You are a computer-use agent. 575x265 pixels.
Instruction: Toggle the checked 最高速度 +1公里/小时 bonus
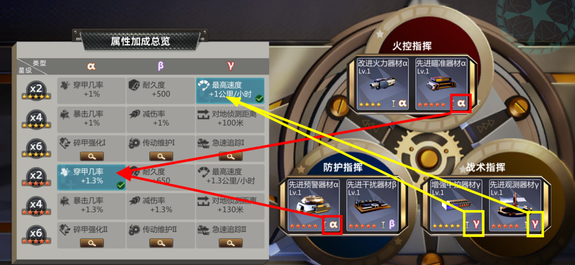pyautogui.click(x=231, y=90)
